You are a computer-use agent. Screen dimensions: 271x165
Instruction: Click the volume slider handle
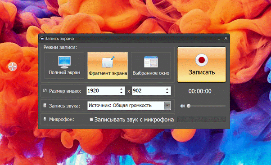189,106
